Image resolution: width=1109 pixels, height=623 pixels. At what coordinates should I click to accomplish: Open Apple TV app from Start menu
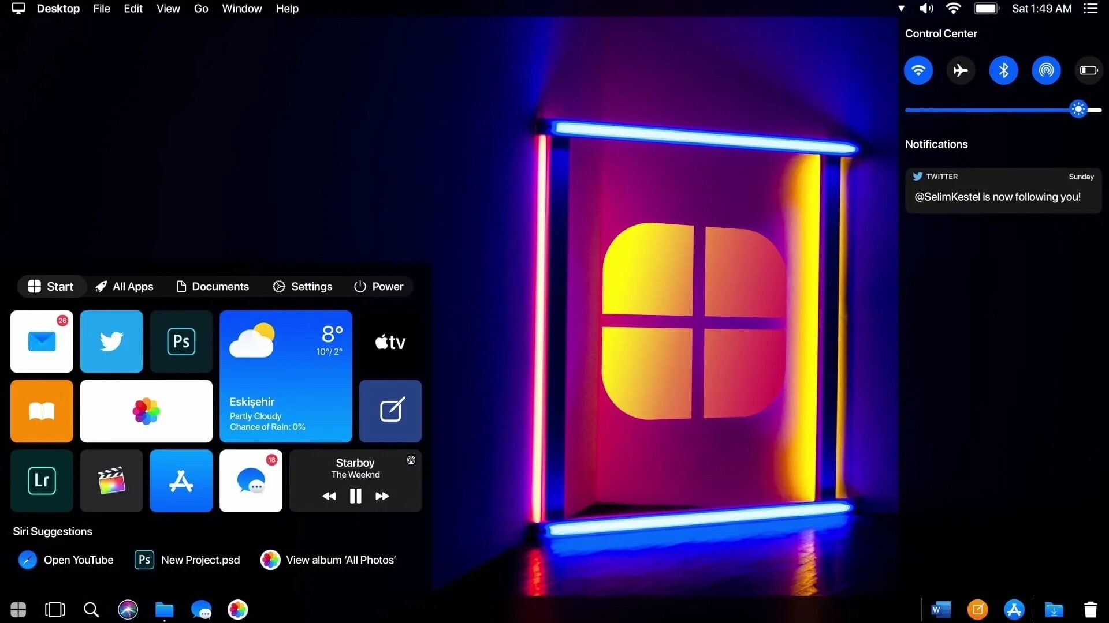pyautogui.click(x=390, y=341)
